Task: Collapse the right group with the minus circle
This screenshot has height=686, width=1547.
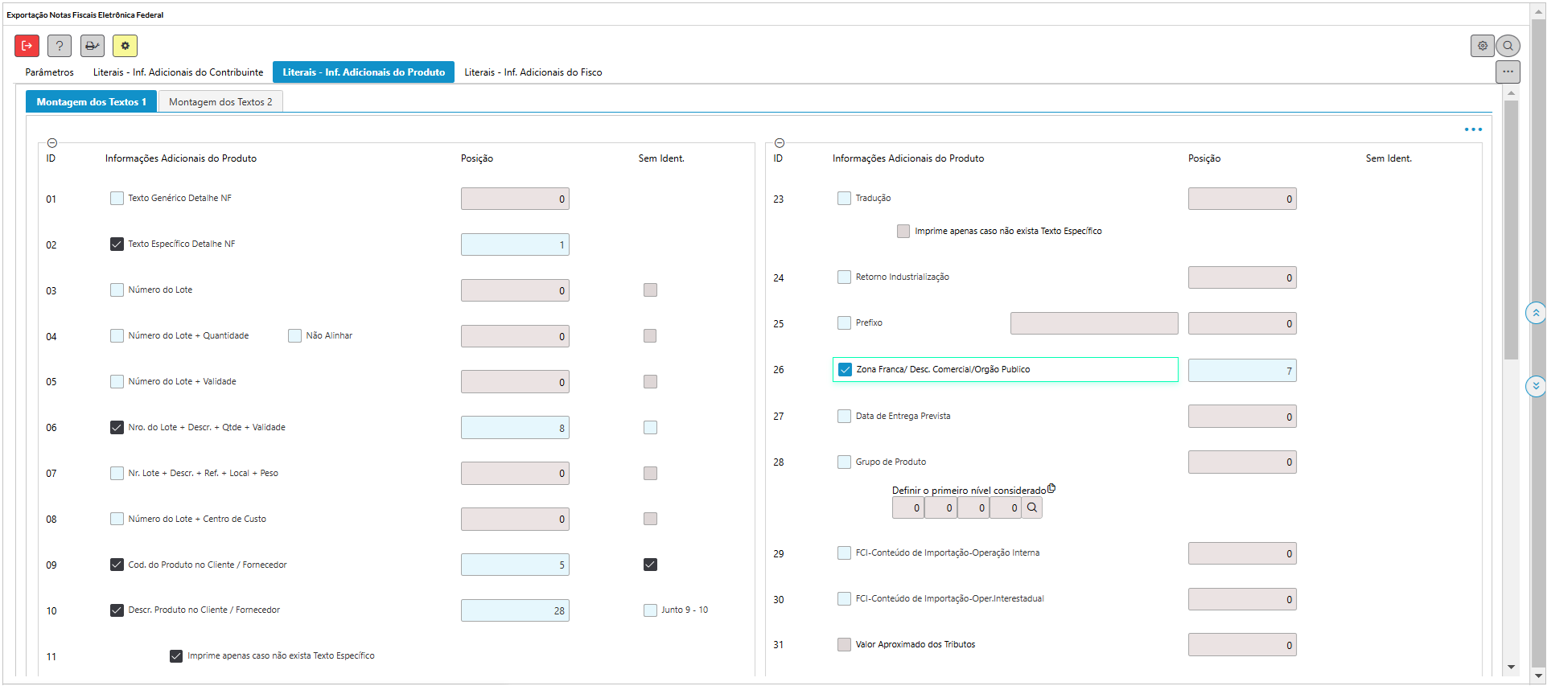Action: [x=779, y=143]
